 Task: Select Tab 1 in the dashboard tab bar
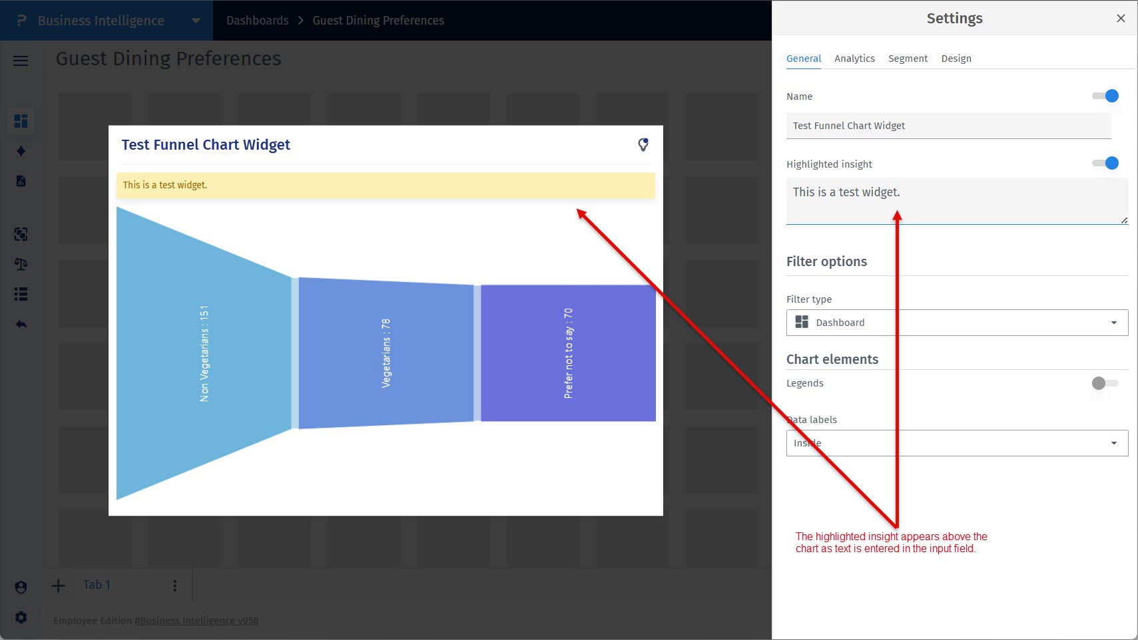coord(97,585)
